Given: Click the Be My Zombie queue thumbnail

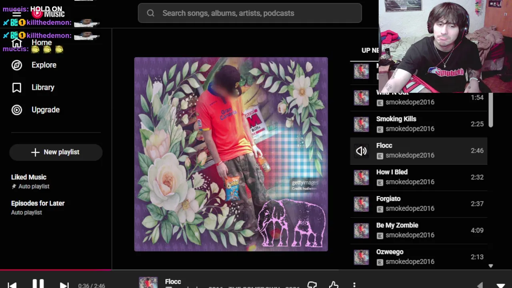Looking at the screenshot, I should tap(361, 230).
